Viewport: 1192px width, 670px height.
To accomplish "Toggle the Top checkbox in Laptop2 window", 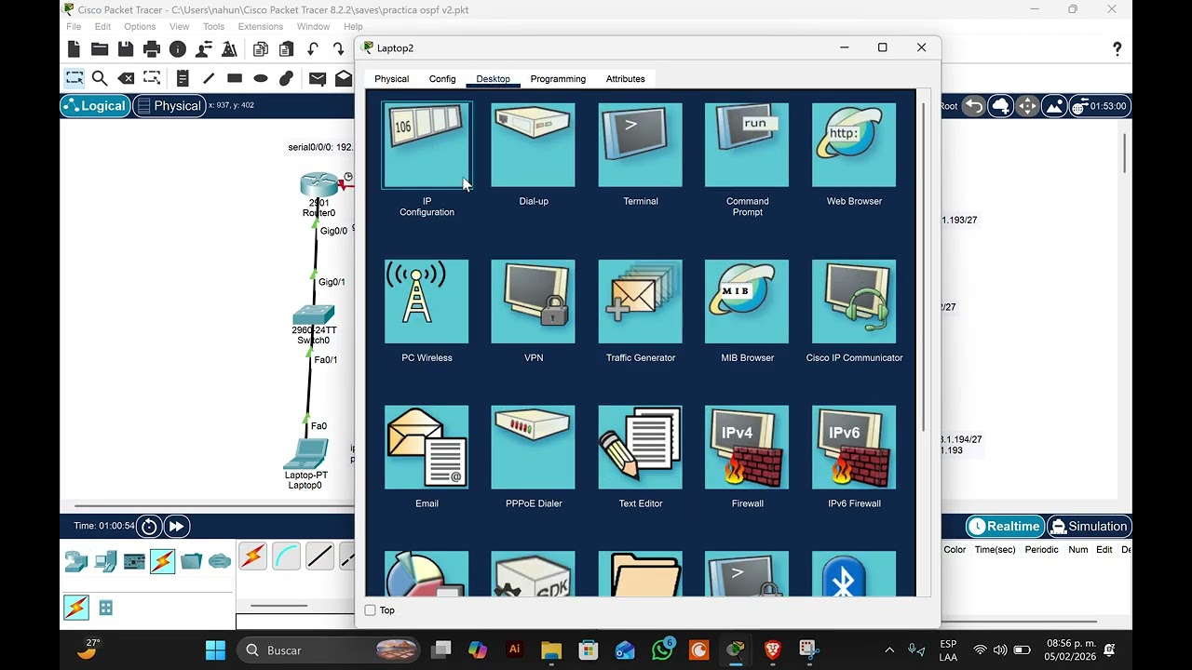I will (371, 610).
